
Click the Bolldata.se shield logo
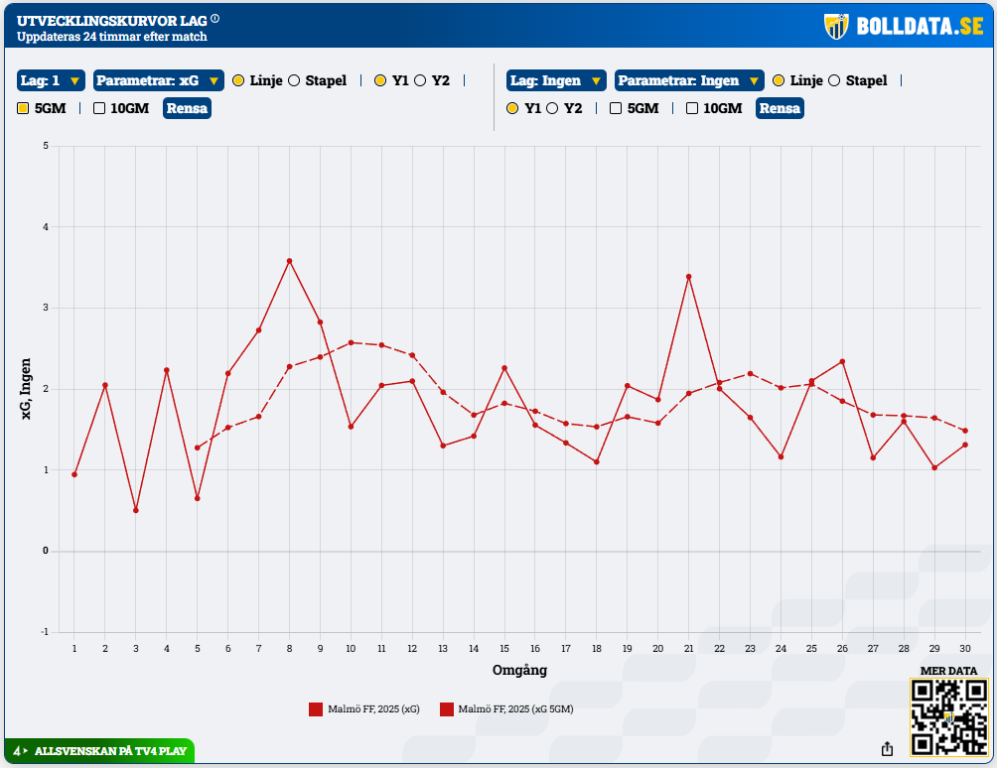(836, 26)
